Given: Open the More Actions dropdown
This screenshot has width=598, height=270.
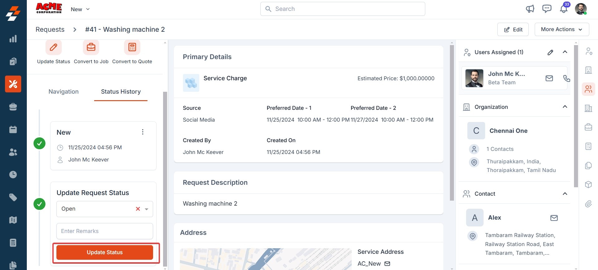Looking at the screenshot, I should click(562, 29).
